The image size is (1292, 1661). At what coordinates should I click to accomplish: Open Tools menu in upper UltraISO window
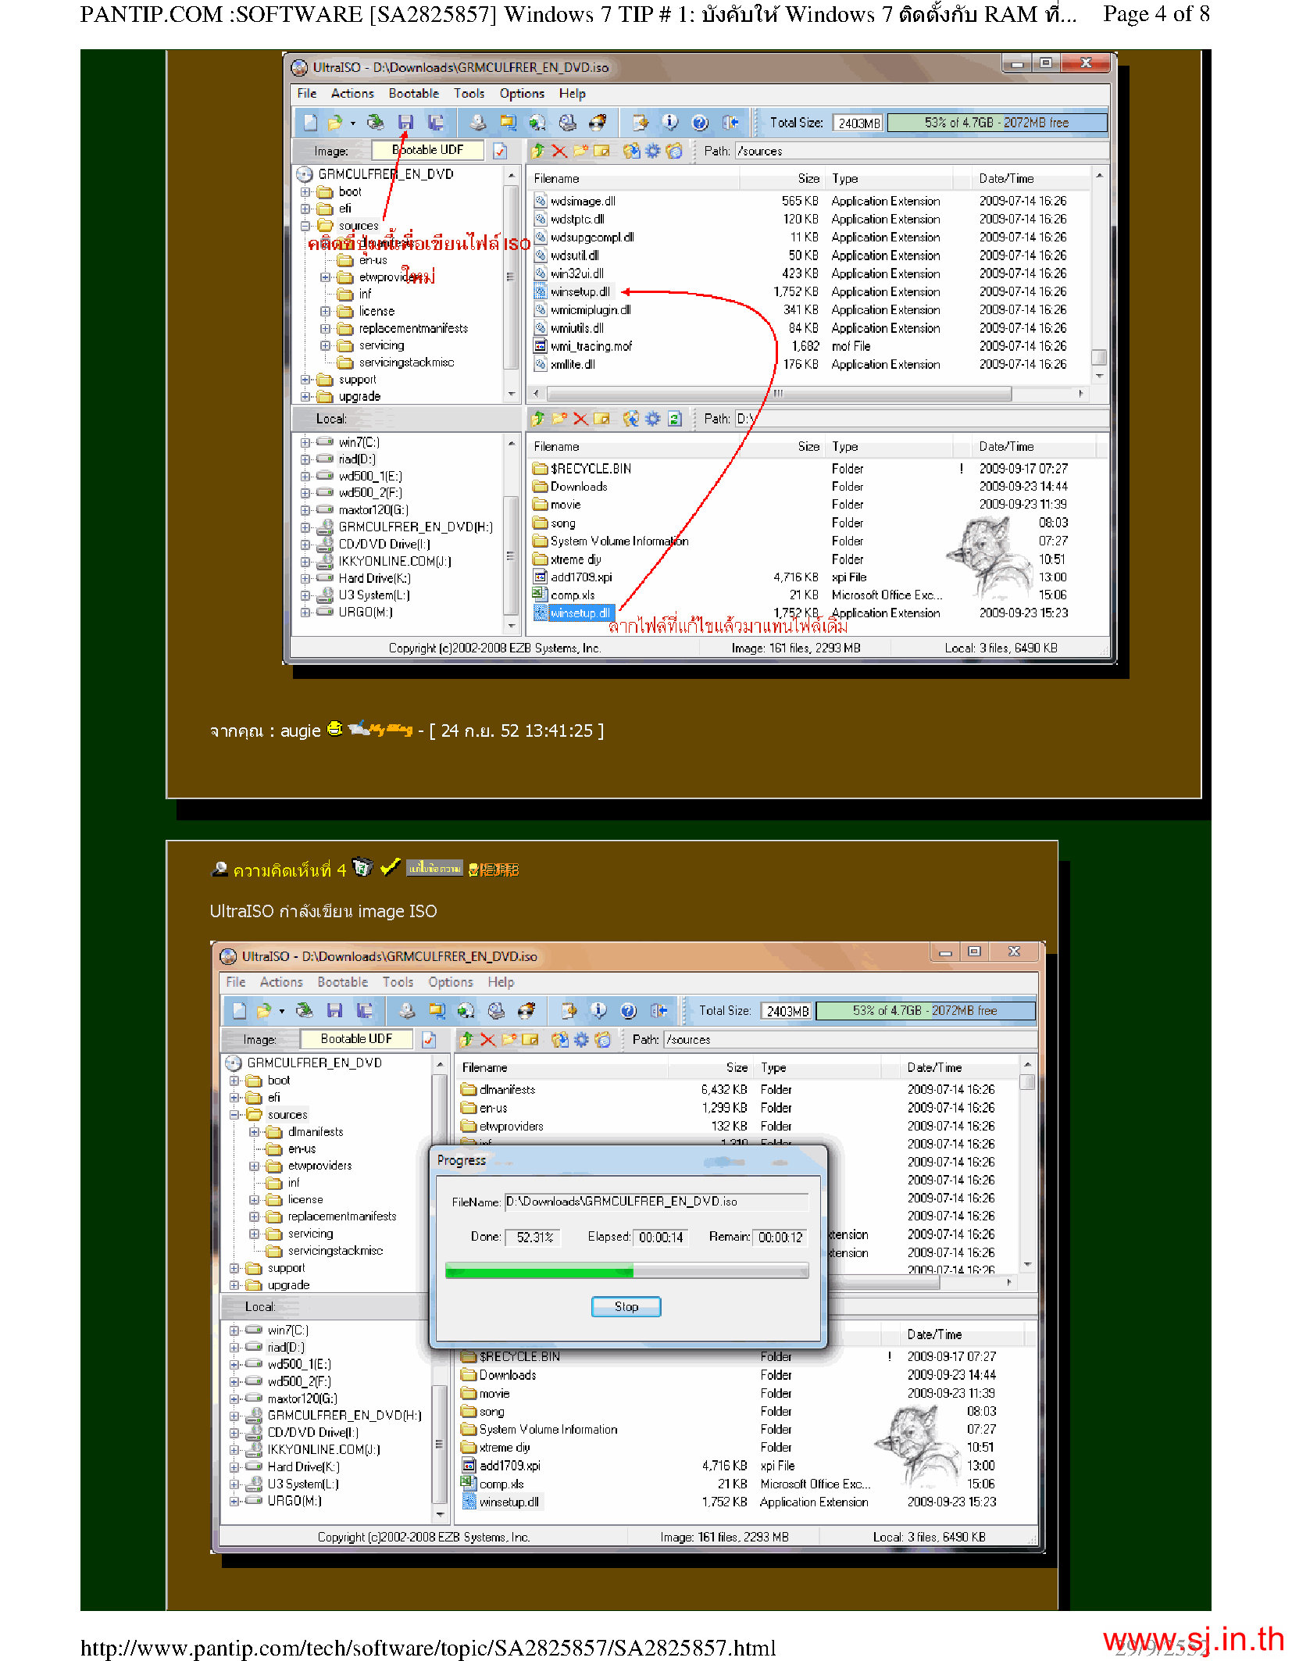tap(469, 94)
